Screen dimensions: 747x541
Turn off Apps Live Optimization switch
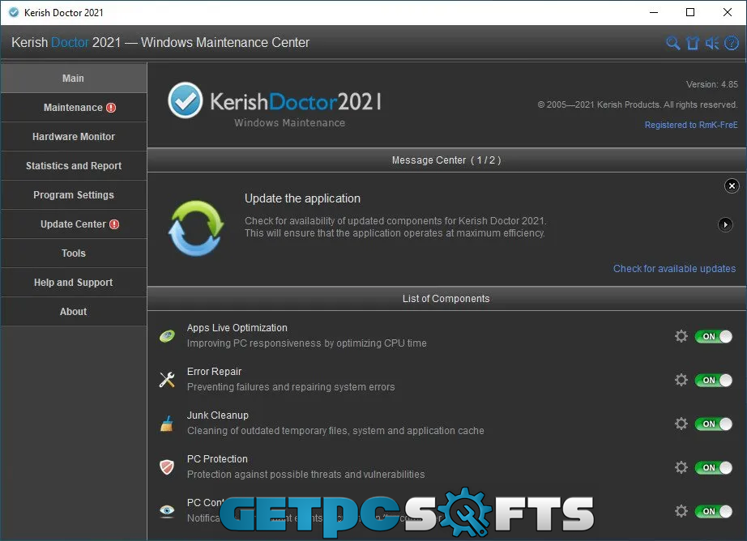pyautogui.click(x=714, y=337)
